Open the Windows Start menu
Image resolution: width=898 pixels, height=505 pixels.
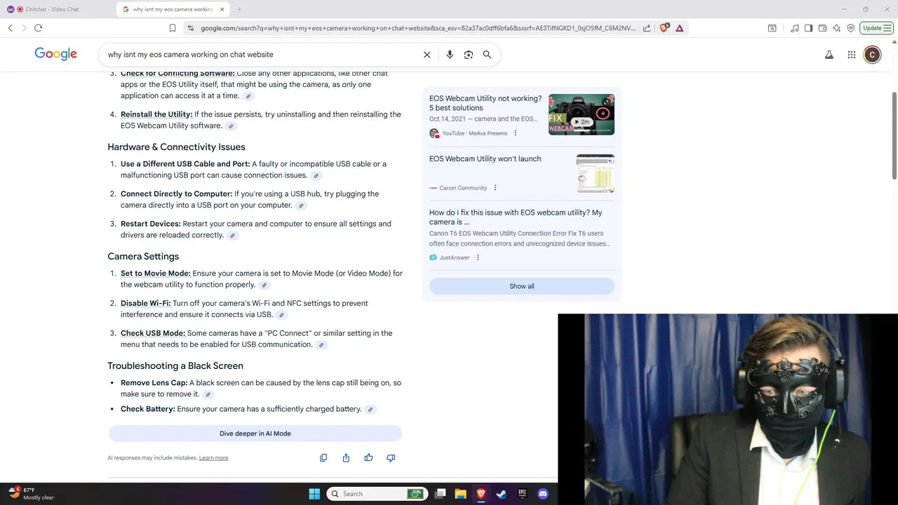(314, 494)
